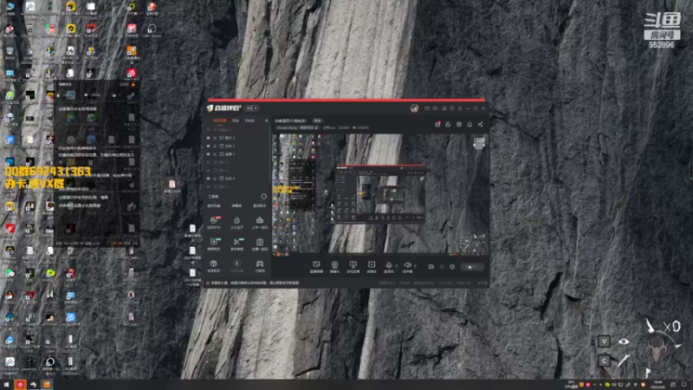
Task: Select the 图片2 source row
Action: pos(236,138)
